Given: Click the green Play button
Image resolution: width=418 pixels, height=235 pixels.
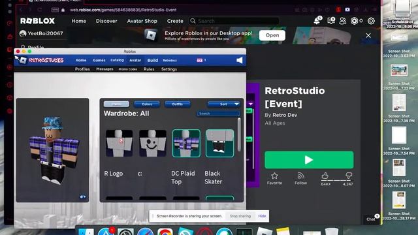Looking at the screenshot, I should click(x=309, y=160).
